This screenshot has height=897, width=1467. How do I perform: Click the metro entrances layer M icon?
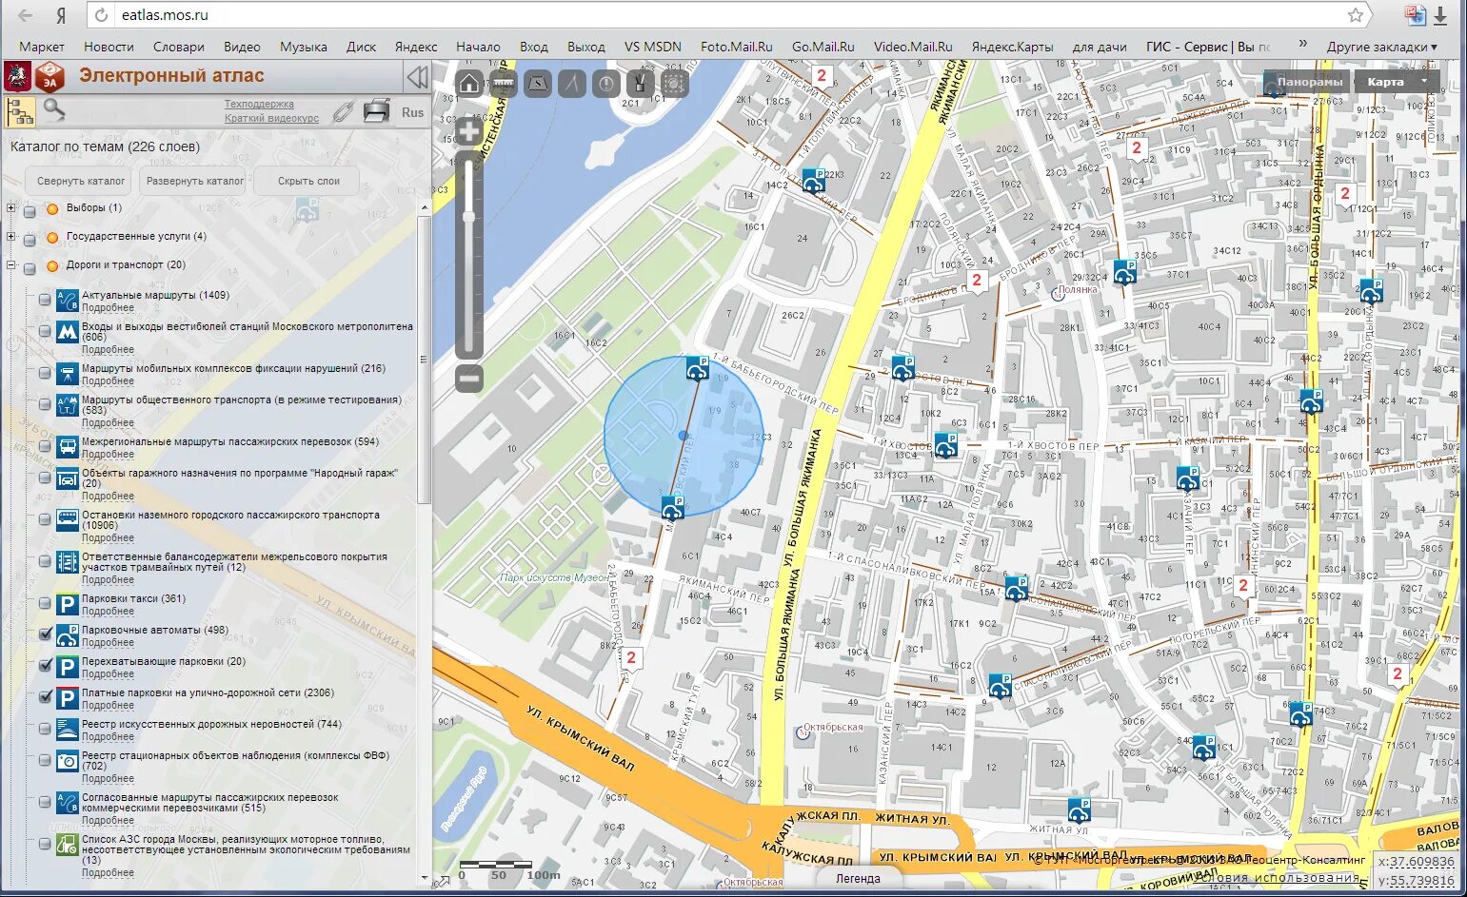point(67,332)
